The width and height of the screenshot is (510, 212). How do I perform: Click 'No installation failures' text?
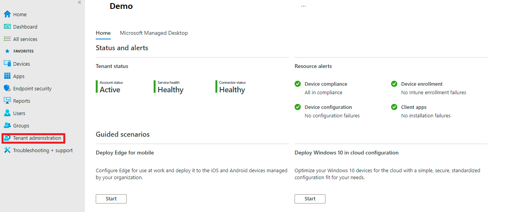point(426,116)
